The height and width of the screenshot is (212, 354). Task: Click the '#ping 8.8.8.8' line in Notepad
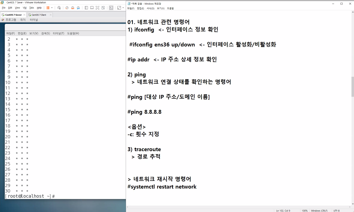(x=144, y=112)
